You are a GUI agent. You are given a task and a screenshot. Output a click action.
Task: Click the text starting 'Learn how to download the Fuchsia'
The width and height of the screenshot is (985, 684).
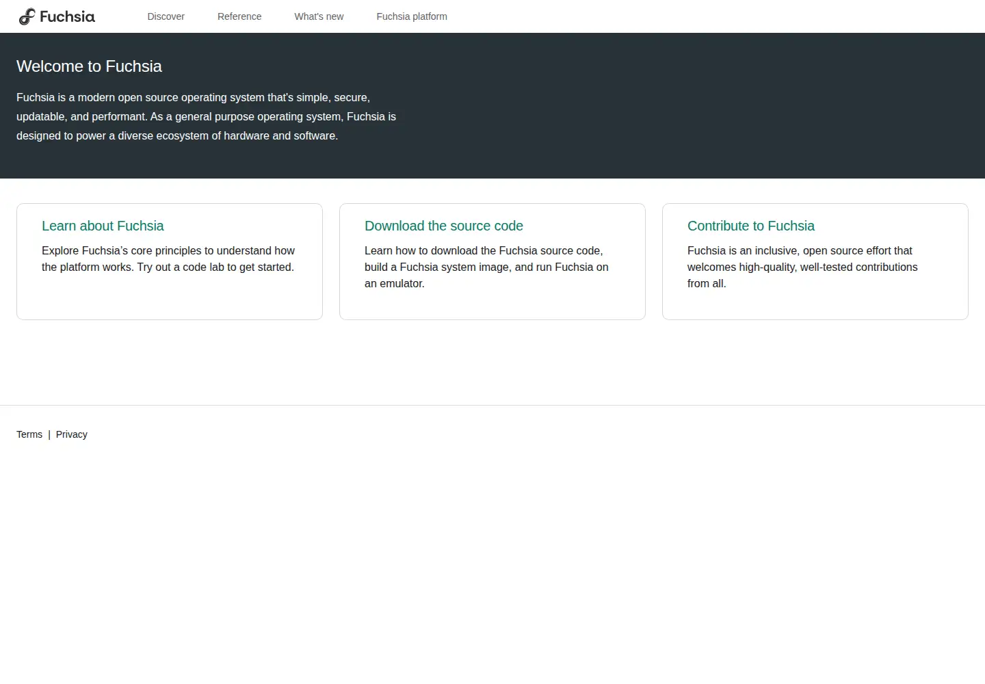[486, 267]
